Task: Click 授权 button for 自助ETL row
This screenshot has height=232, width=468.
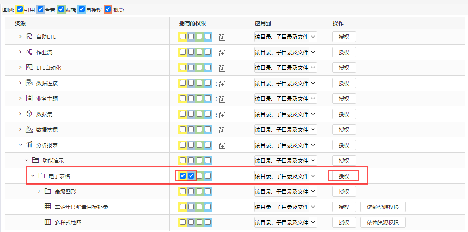Action: [x=344, y=37]
